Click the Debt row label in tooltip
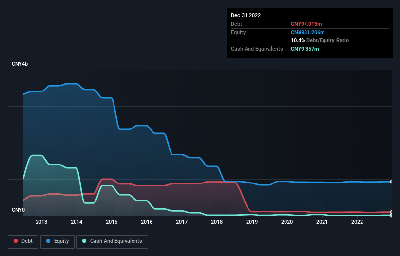Screen dimensions: 400x256 236,24
